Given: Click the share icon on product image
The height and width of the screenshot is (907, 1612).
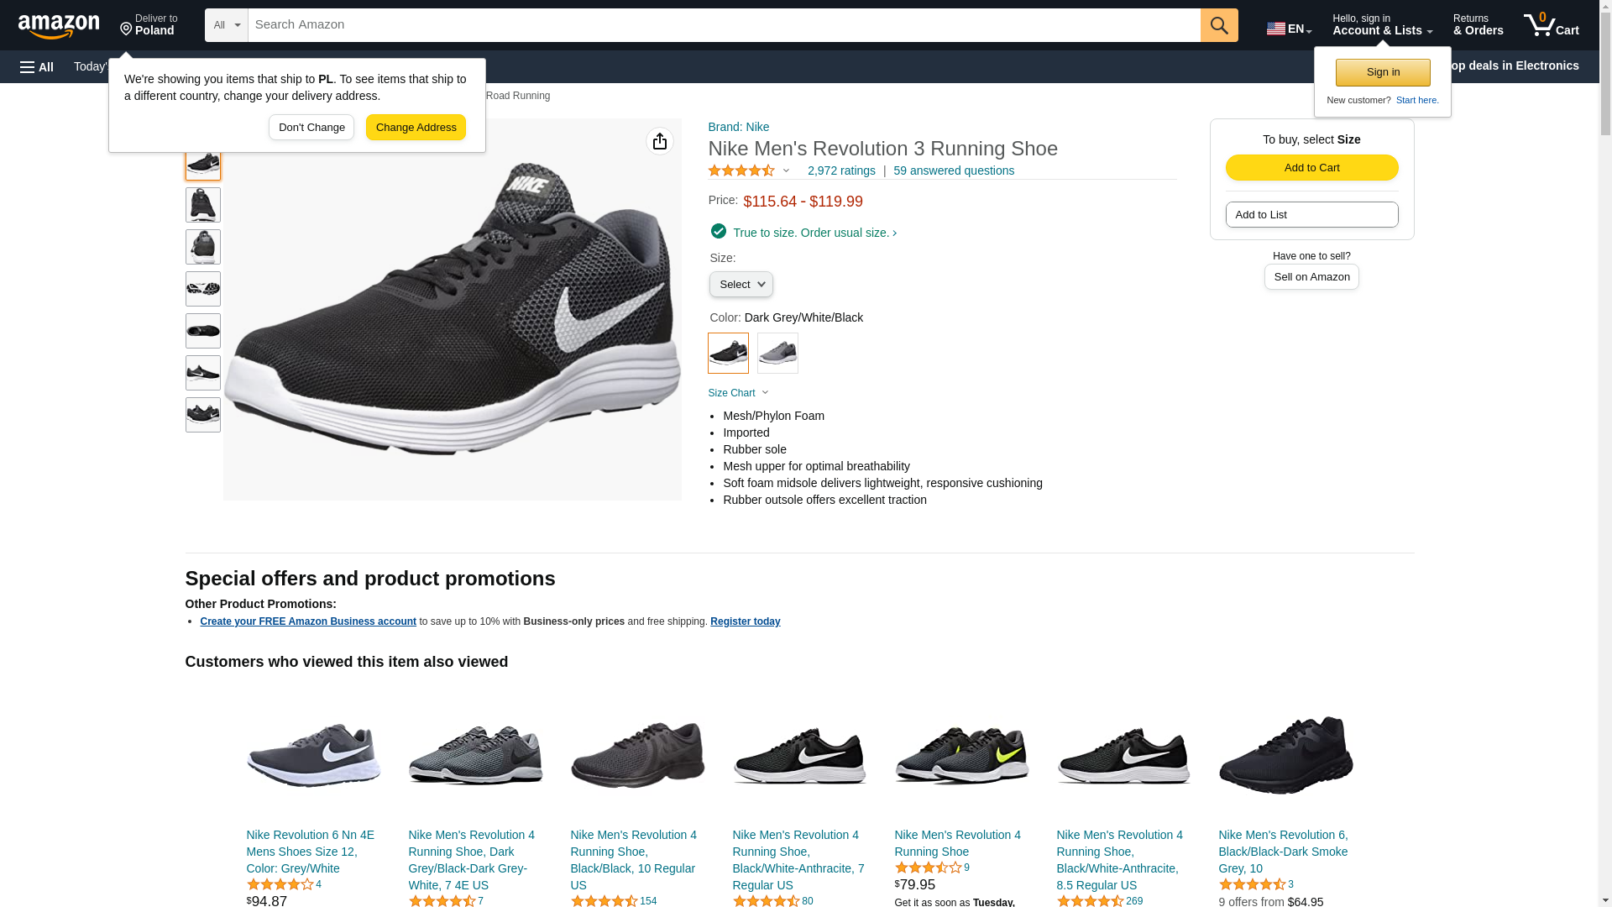Looking at the screenshot, I should [660, 141].
